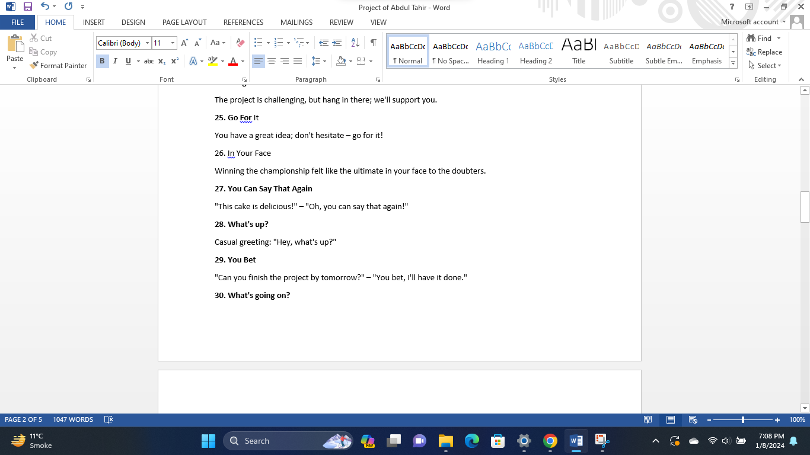The image size is (810, 455).
Task: Open the Change Case (Aa) dropdown
Action: (217, 43)
